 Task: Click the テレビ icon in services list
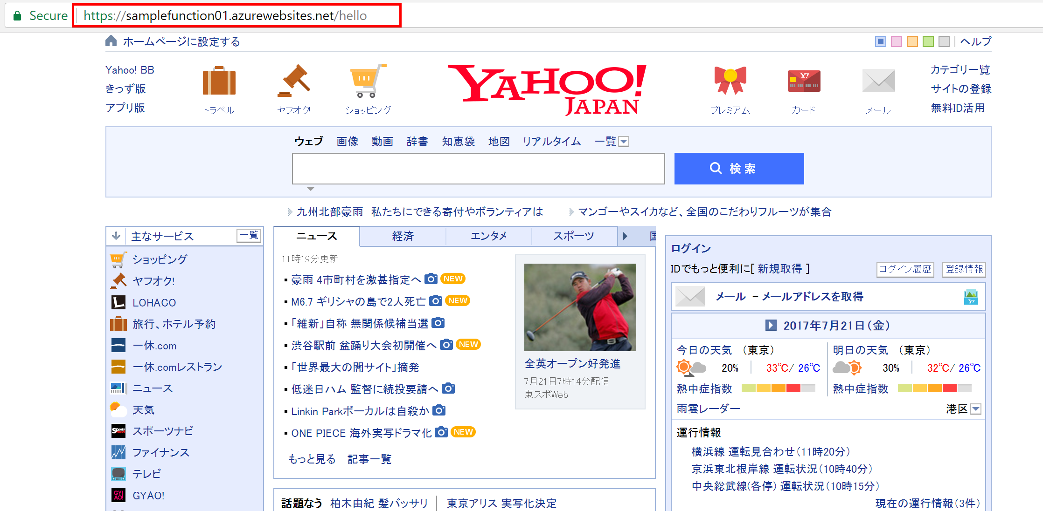[118, 474]
